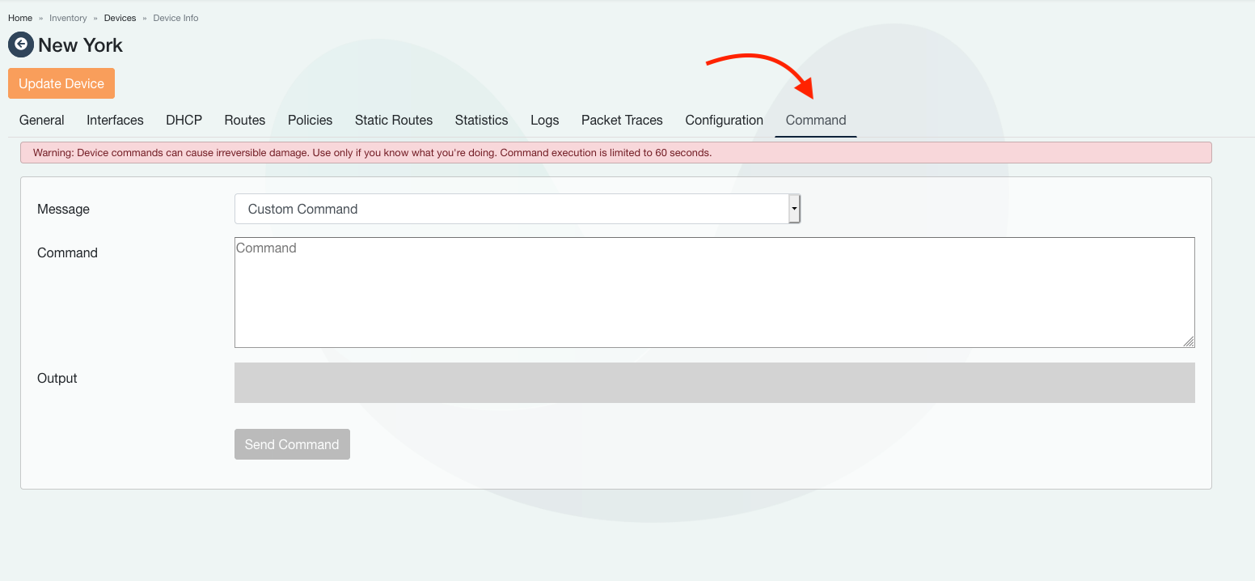Image resolution: width=1255 pixels, height=581 pixels.
Task: Click the Command tab
Action: [815, 120]
